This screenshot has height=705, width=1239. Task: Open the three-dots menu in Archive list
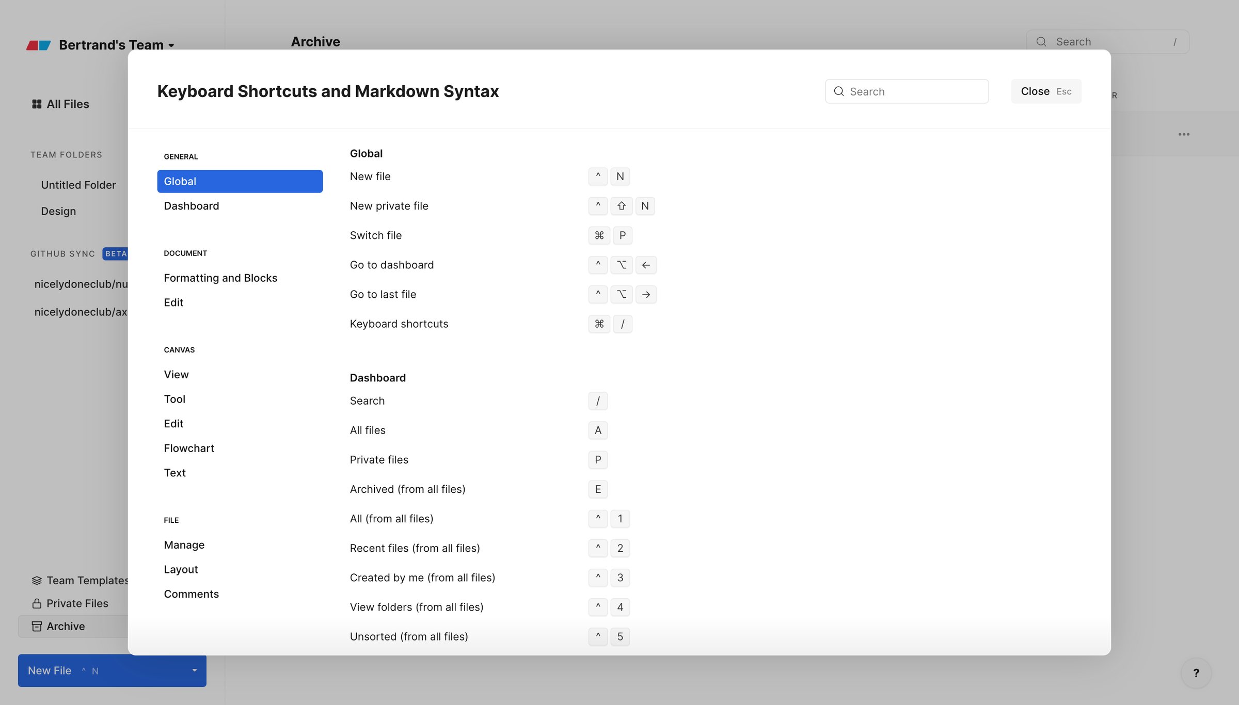click(x=1184, y=134)
